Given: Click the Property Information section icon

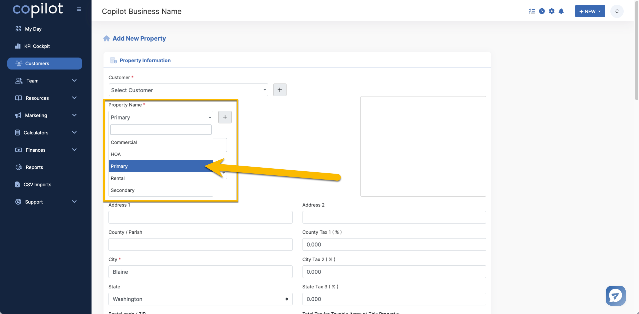Looking at the screenshot, I should (x=113, y=60).
